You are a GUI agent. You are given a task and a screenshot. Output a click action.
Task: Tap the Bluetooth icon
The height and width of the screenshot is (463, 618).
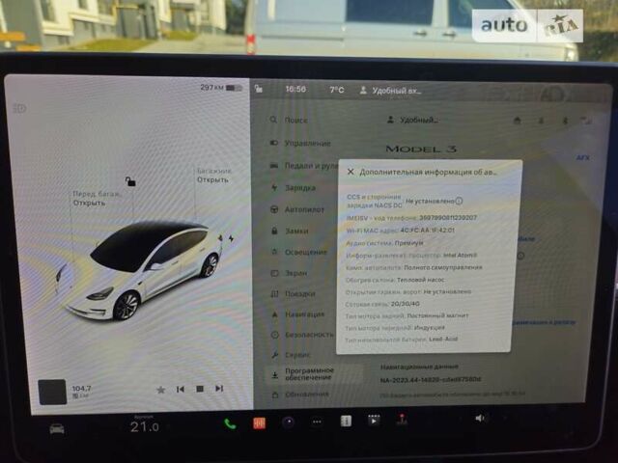[x=565, y=121]
